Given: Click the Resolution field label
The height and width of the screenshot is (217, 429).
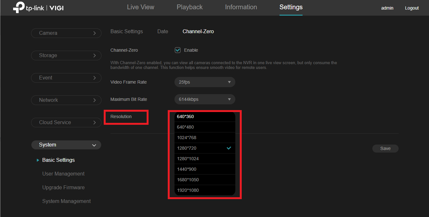Looking at the screenshot, I should pos(121,116).
